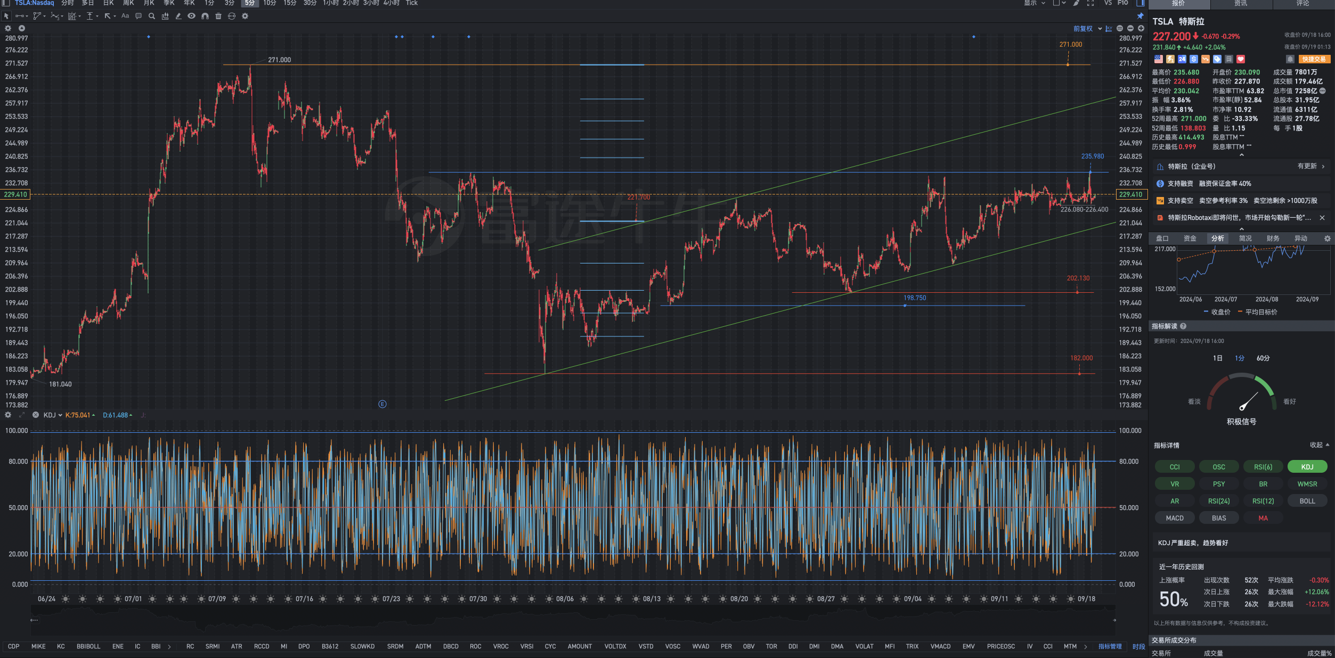Toggle right sidebar panel visibility
The width and height of the screenshot is (1335, 658).
[x=1141, y=3]
